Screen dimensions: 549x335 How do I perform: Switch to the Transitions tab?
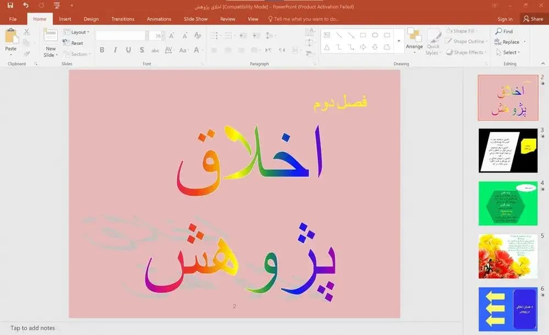tap(122, 19)
